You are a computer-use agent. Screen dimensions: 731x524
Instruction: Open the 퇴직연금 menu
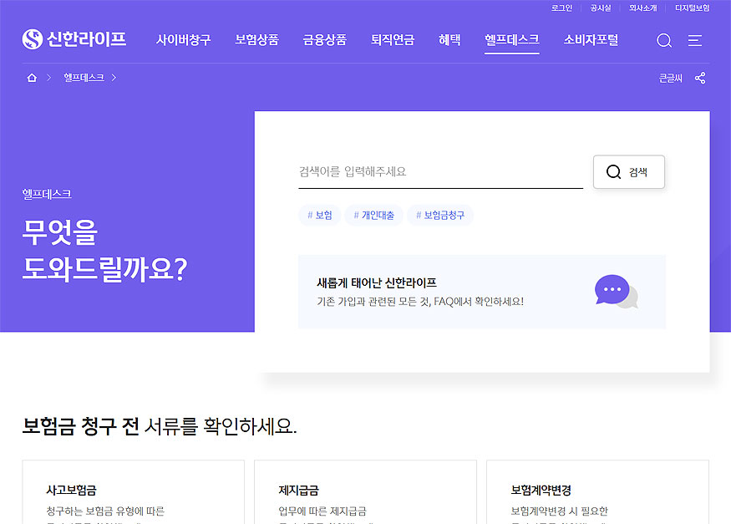click(393, 40)
